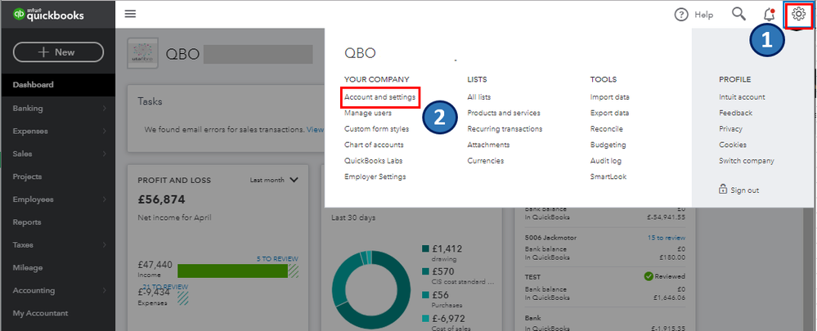Open the Last month period dropdown

(274, 180)
